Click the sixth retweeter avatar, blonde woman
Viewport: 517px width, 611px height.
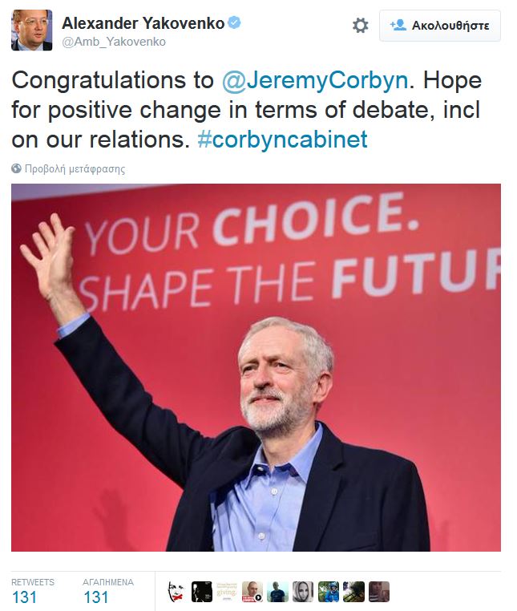tap(303, 592)
